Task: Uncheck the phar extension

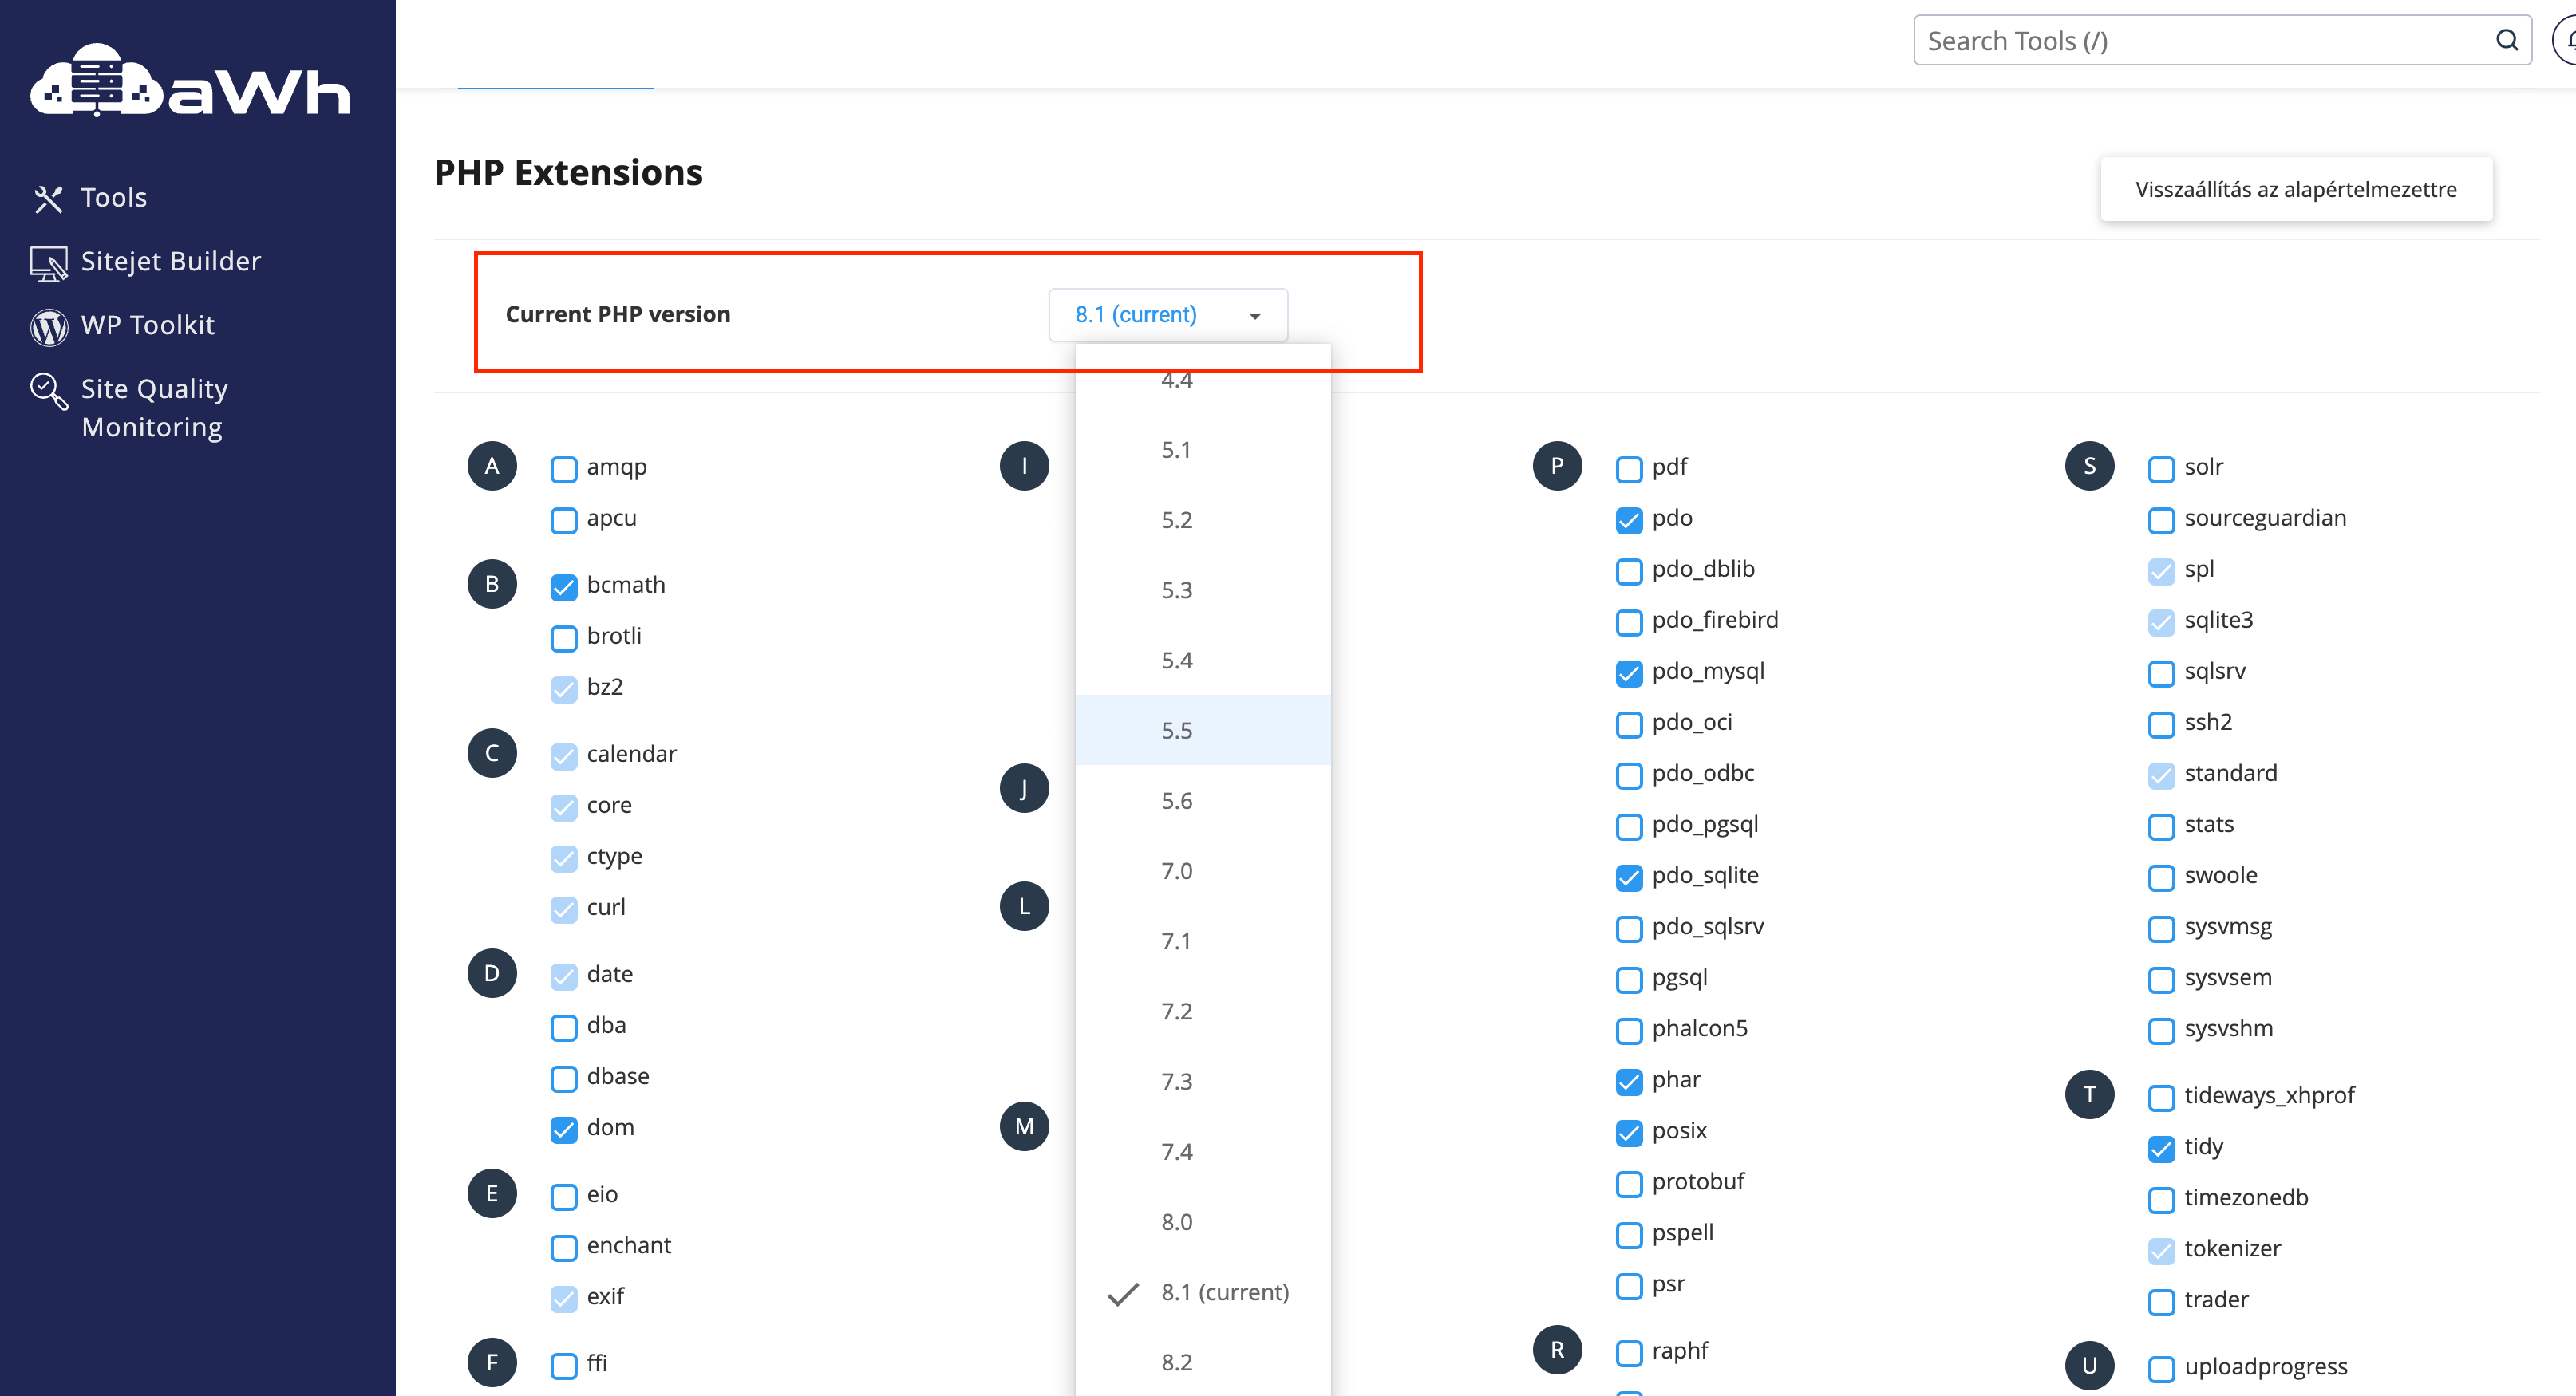Action: (1629, 1081)
